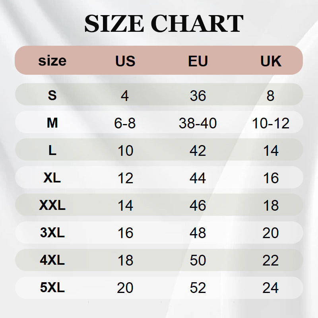Select the 4XL size row label
This screenshot has width=318, height=318.
click(52, 260)
